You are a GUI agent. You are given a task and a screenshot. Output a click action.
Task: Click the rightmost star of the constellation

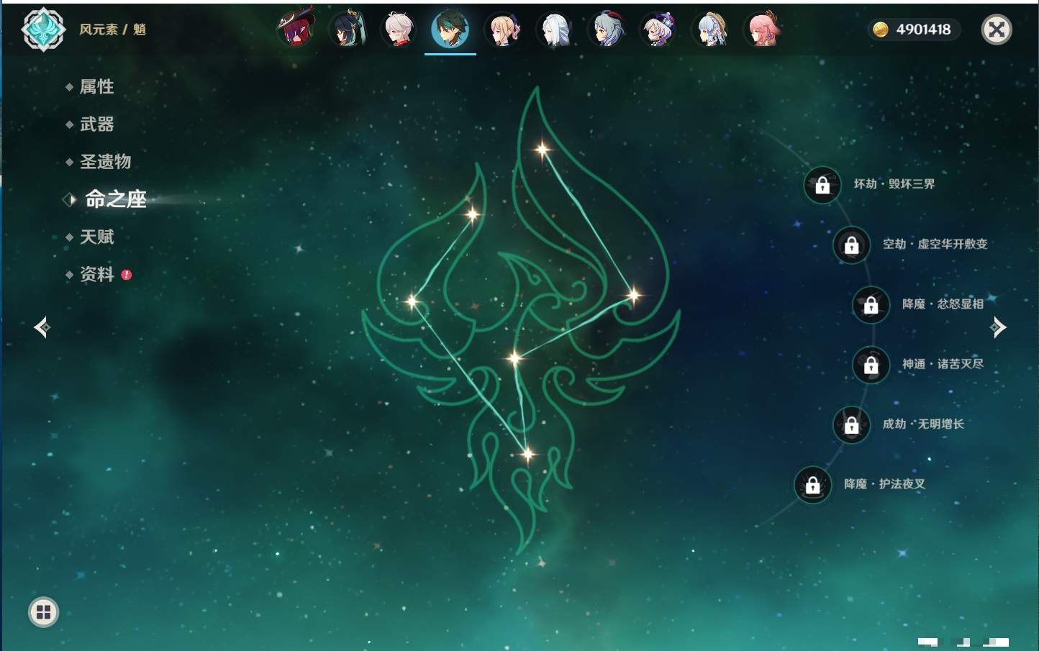[633, 295]
